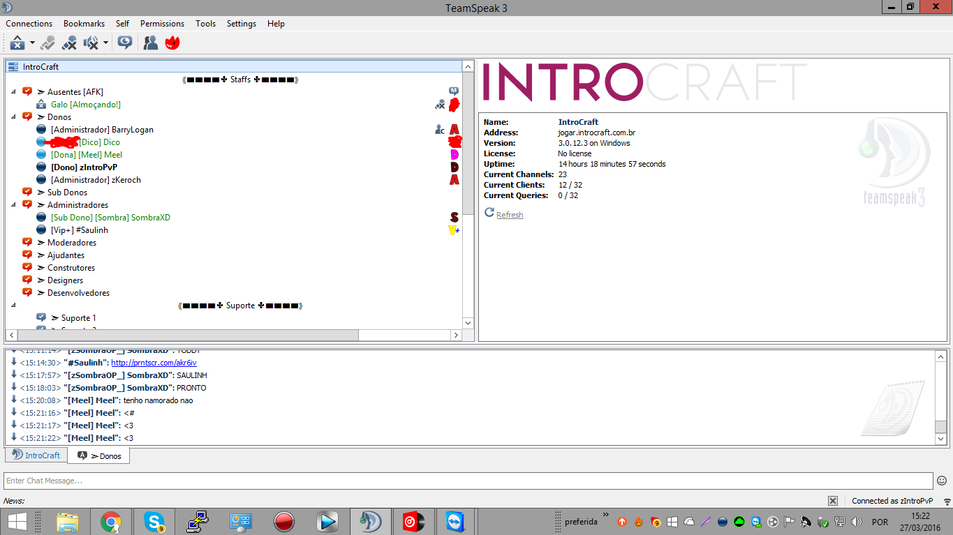The height and width of the screenshot is (535, 953).
Task: Select user [Dona] [Meel] Meel
Action: tap(87, 155)
